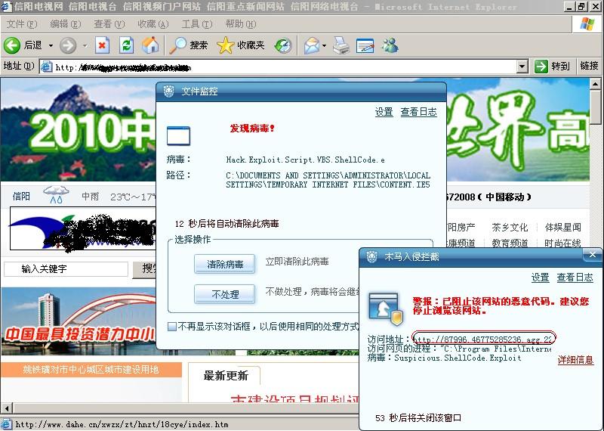Click the 输入关键字 search input field

[66, 269]
